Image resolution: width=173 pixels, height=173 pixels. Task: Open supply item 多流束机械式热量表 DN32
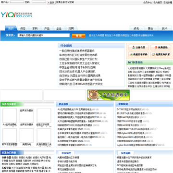pos(70,141)
